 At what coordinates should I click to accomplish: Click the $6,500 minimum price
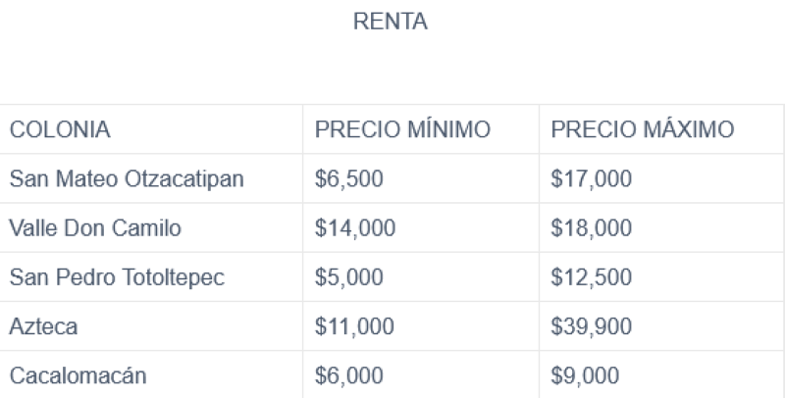point(348,179)
